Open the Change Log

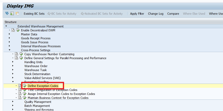point(156,14)
